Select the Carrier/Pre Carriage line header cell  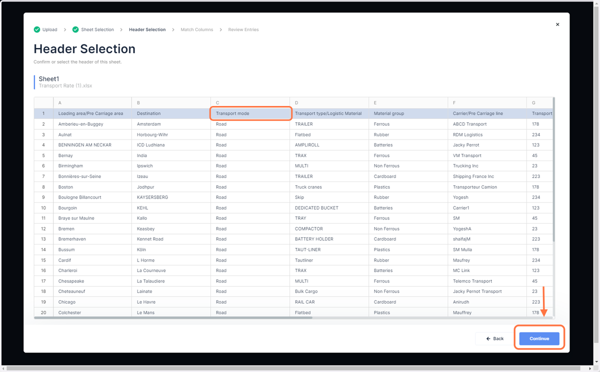pyautogui.click(x=487, y=113)
